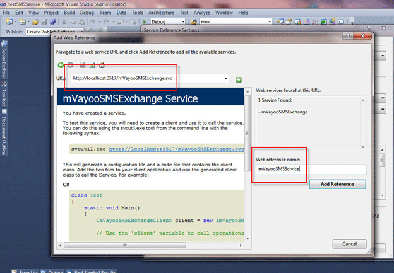Screen dimensions: 394x273
Task: Click the Properties Window toolbar icon
Action: tap(289, 21)
